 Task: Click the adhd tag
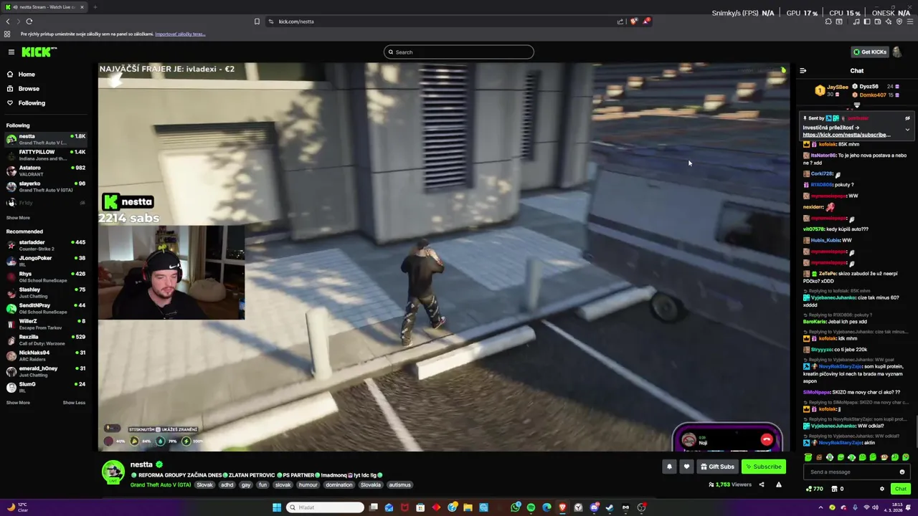pyautogui.click(x=227, y=485)
